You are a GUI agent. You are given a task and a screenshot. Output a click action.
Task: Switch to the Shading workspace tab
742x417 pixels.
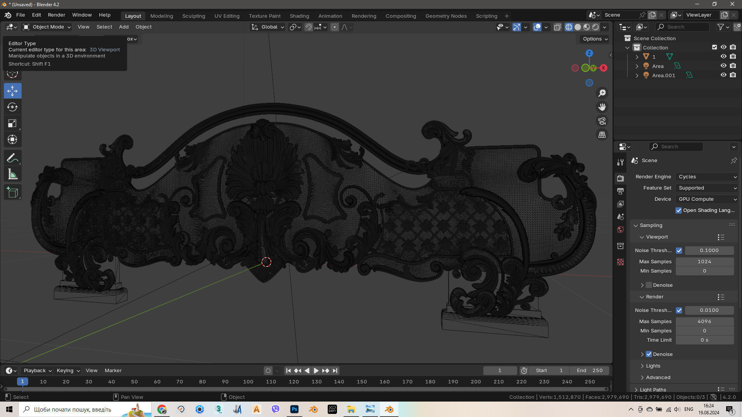[x=299, y=16]
